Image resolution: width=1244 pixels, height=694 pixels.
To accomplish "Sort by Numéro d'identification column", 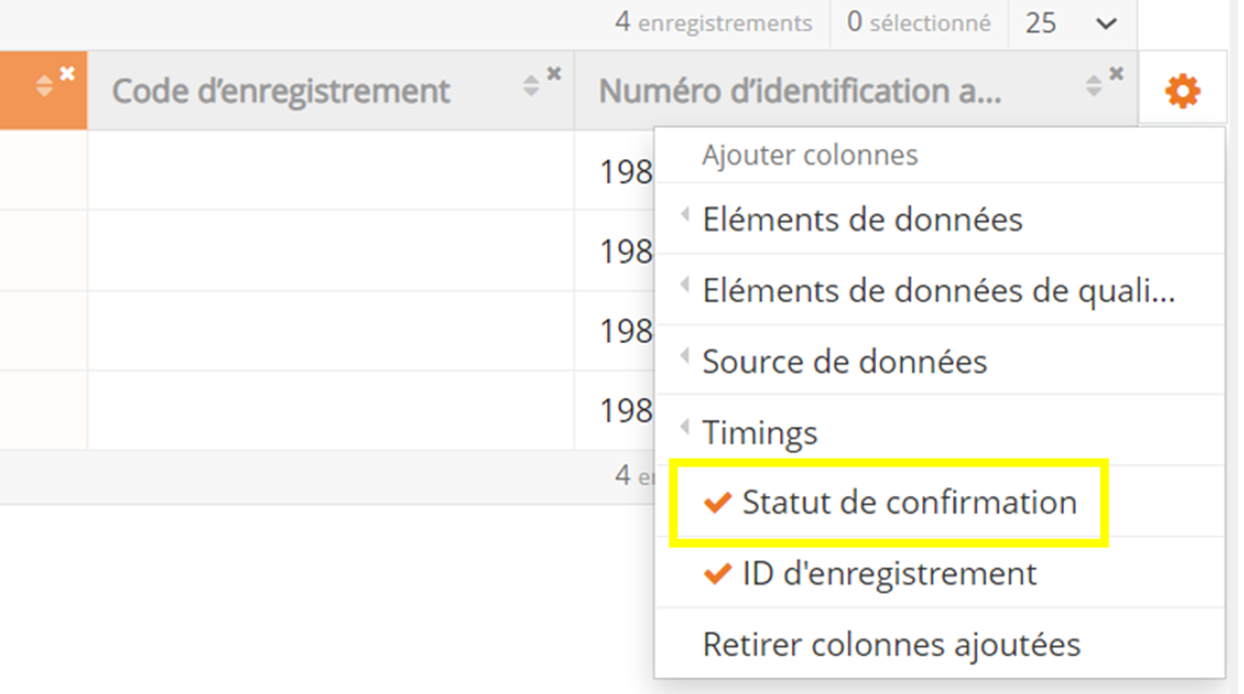I will [x=1094, y=86].
